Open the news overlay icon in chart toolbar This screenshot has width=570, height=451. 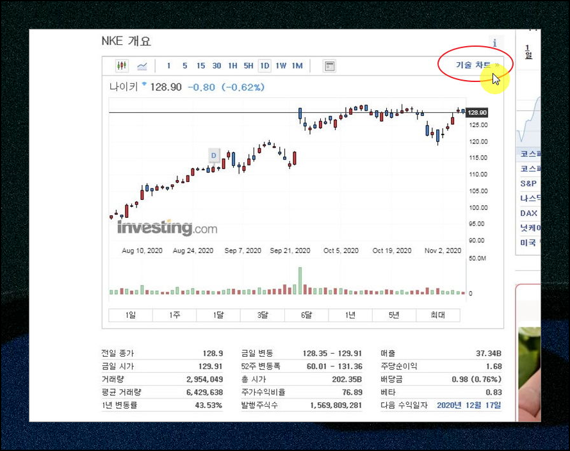click(x=329, y=66)
